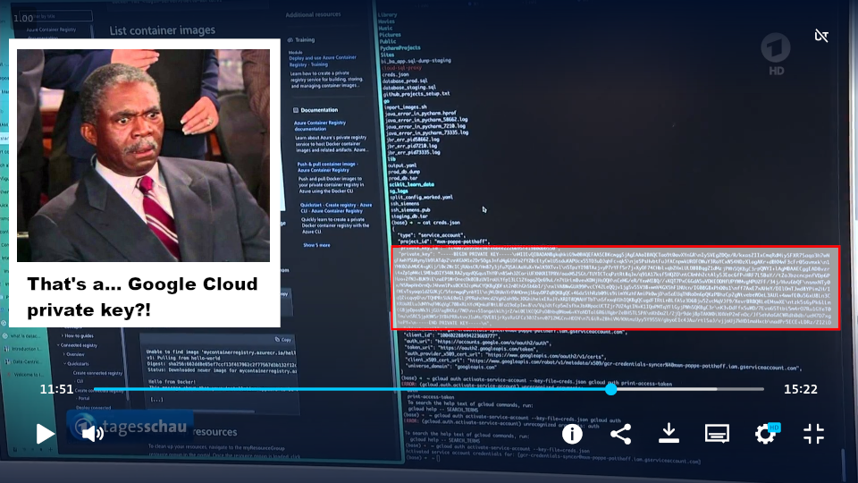The width and height of the screenshot is (858, 483).
Task: Open the HD quality settings gear
Action: pos(765,434)
